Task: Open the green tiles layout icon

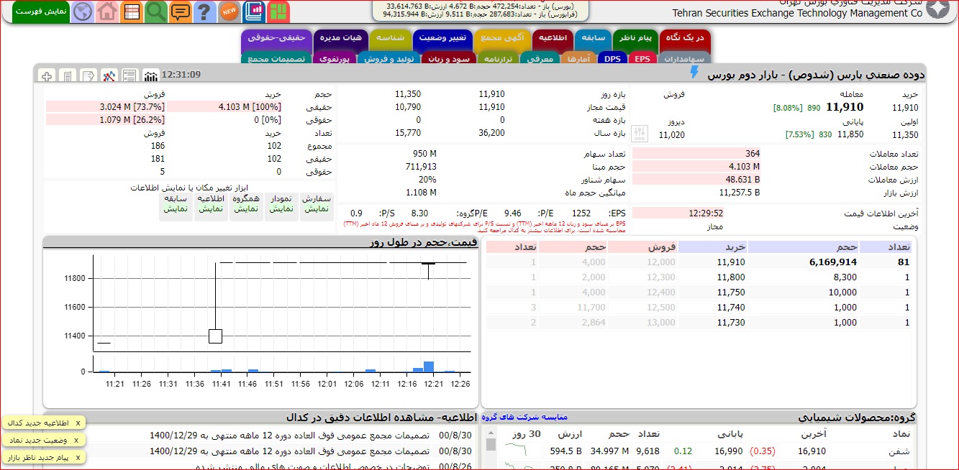Action: click(x=278, y=11)
